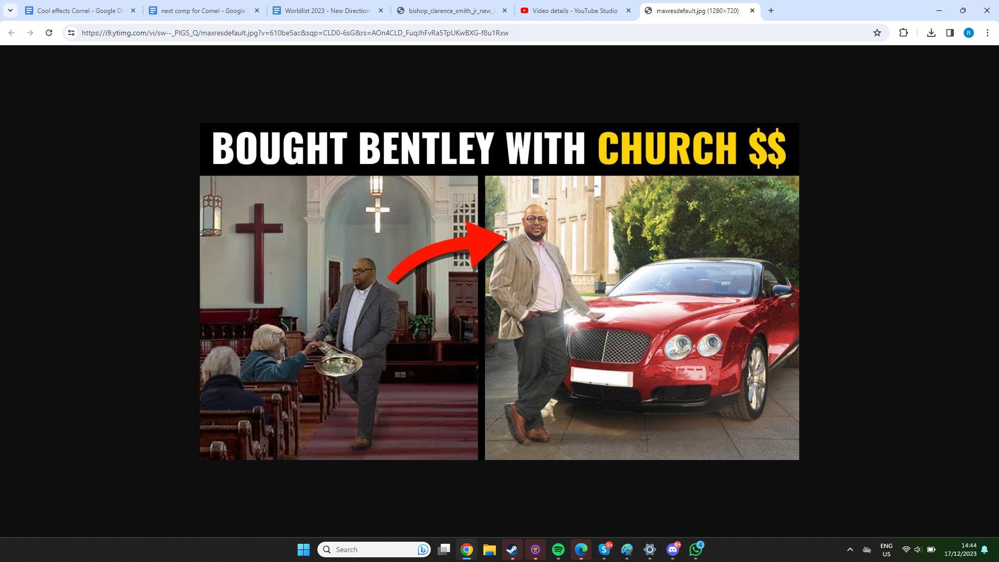Switch to the next comp for Cornel tab
This screenshot has height=562, width=999.
[x=204, y=10]
